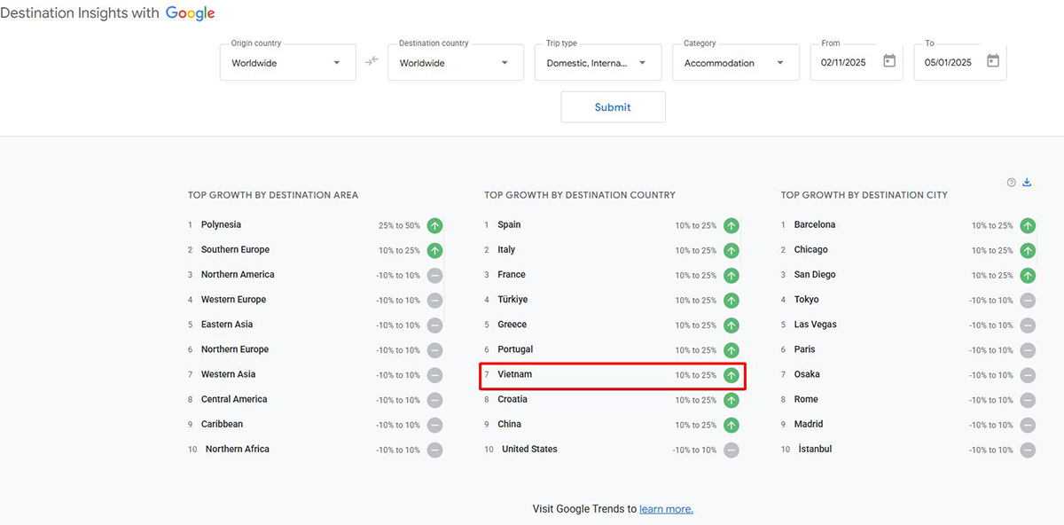Open the learn more link to Google Trends
This screenshot has height=525, width=1064.
coord(666,508)
